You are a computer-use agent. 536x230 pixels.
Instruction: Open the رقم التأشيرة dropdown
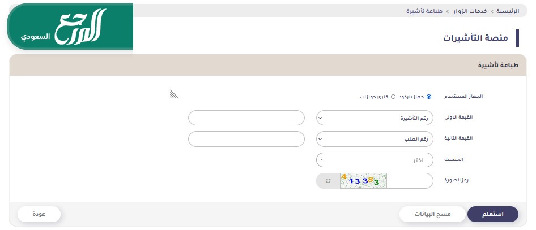click(x=375, y=118)
